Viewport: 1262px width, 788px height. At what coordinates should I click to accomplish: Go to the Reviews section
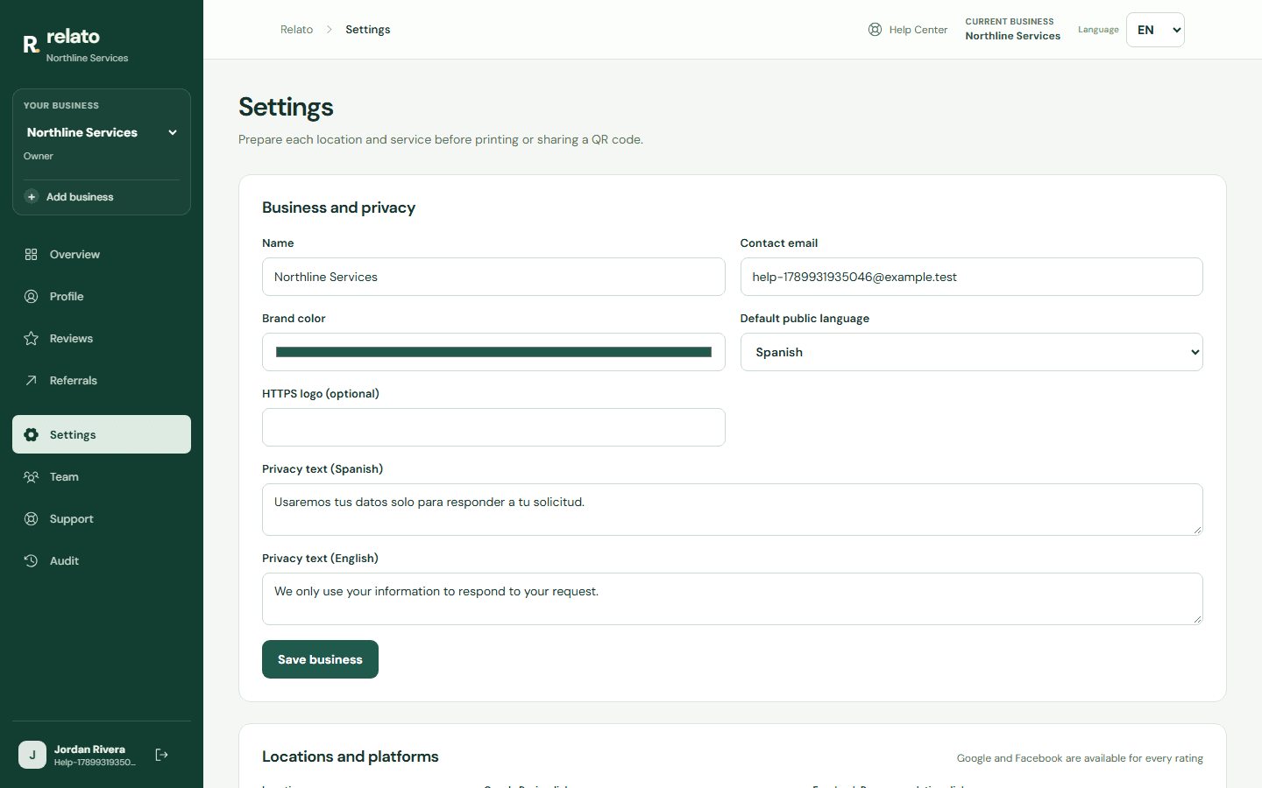(102, 339)
